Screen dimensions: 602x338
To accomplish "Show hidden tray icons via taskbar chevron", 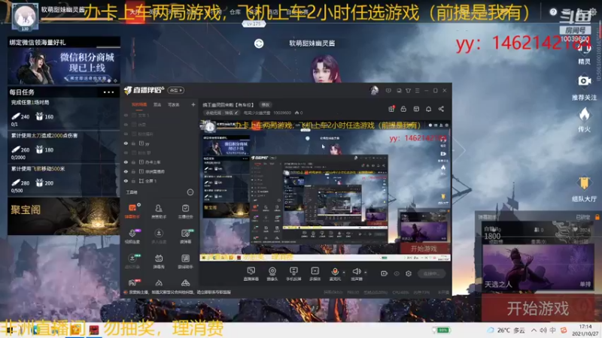I will click(534, 330).
